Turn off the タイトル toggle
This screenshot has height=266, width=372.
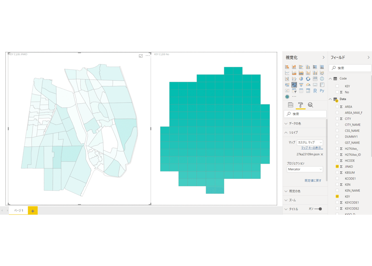point(318,209)
